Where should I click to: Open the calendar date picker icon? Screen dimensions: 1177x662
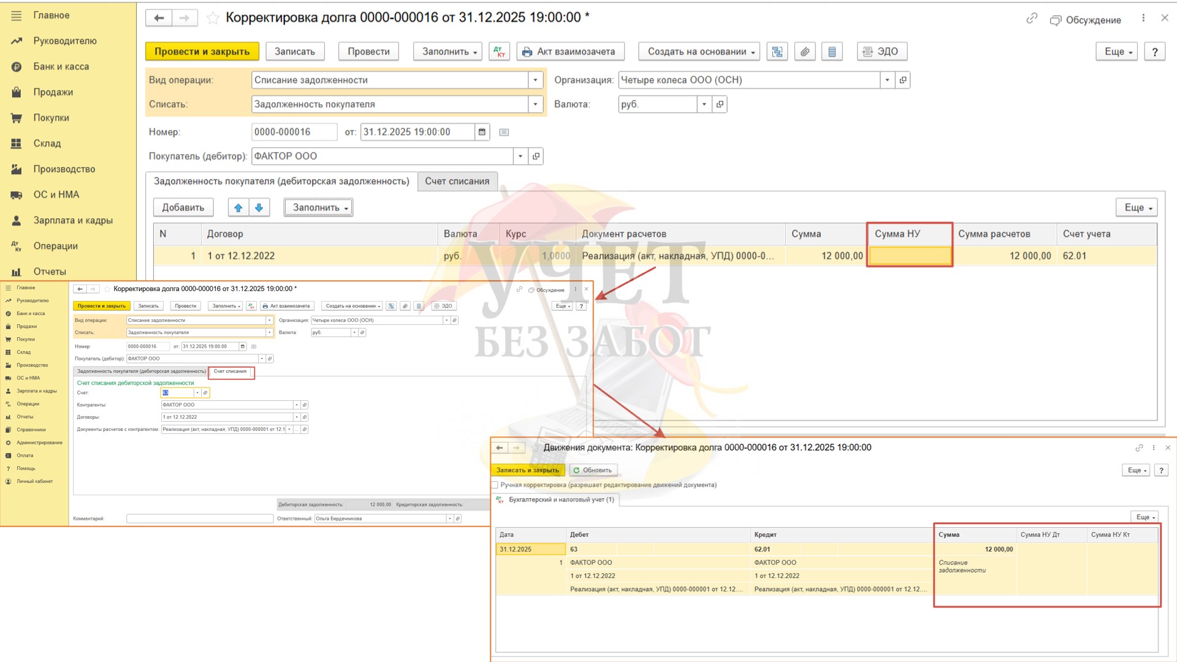482,132
